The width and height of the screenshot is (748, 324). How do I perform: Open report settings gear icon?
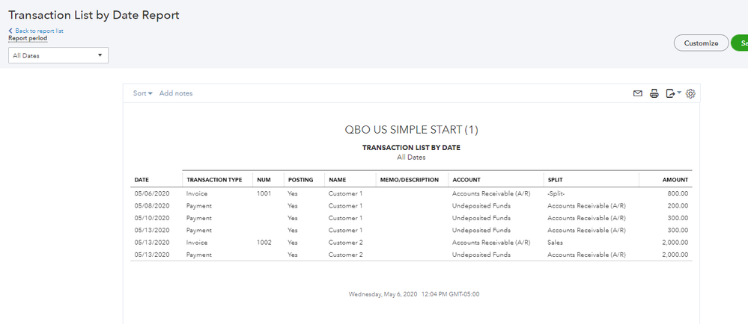[690, 93]
